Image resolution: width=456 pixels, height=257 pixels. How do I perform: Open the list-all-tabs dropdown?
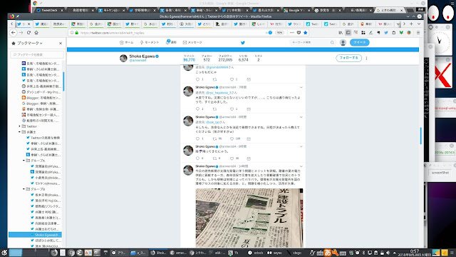click(x=419, y=24)
